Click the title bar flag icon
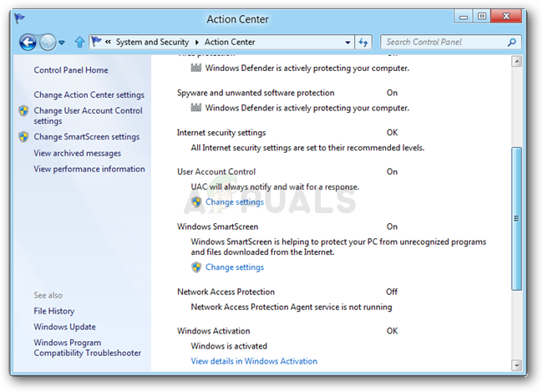 (19, 18)
